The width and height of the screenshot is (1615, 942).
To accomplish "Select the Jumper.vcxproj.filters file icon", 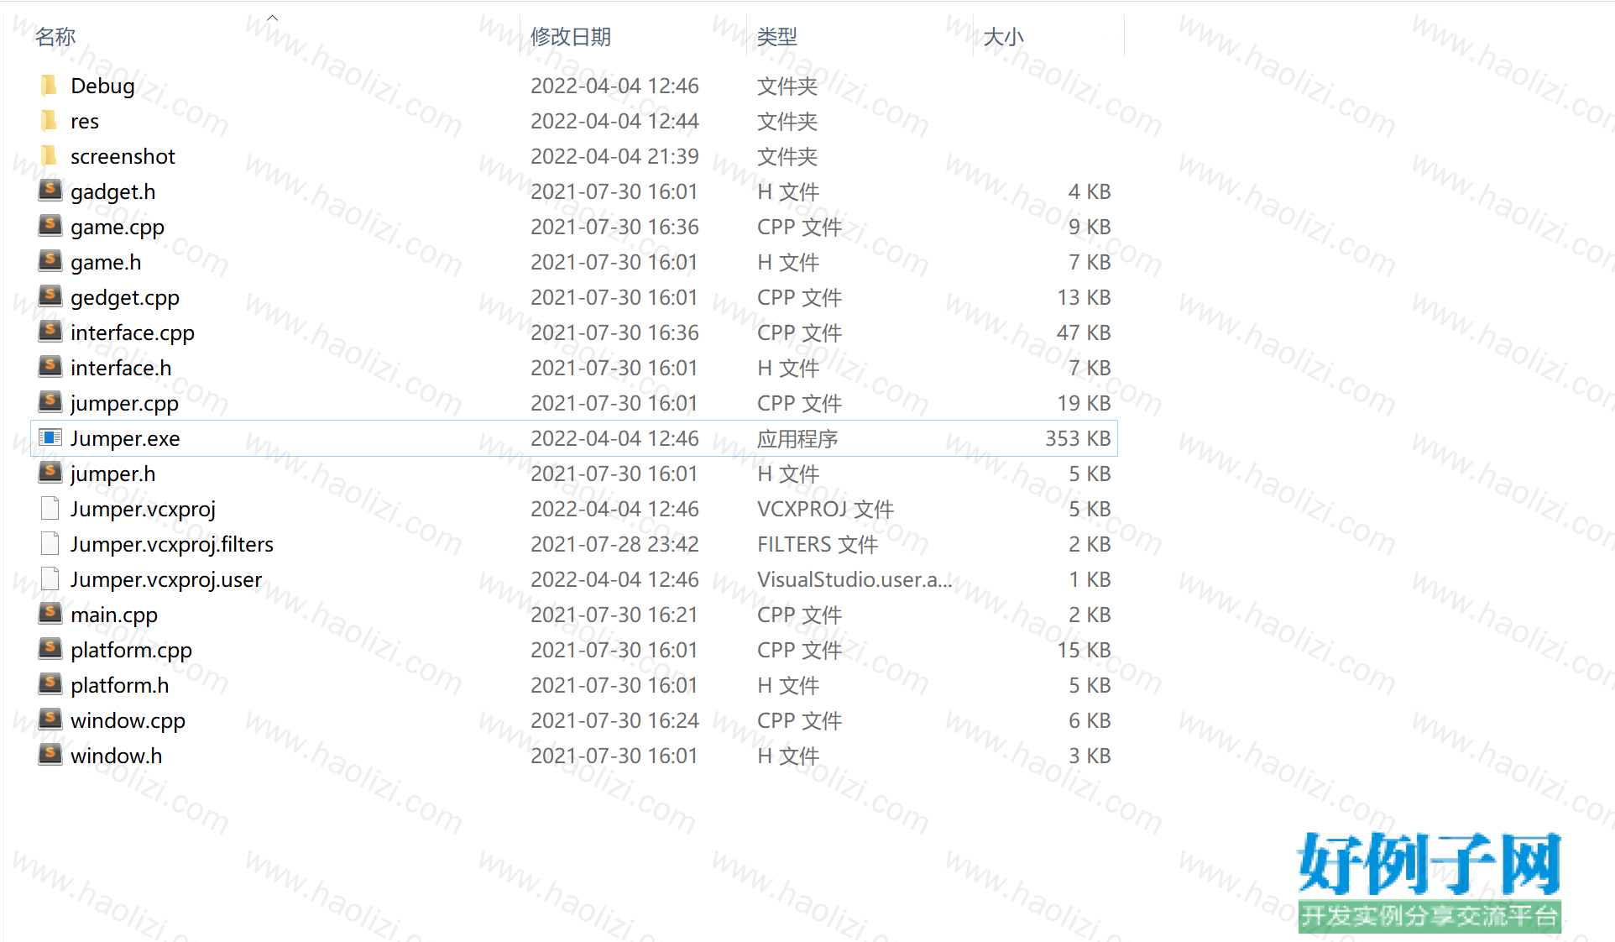I will click(50, 543).
